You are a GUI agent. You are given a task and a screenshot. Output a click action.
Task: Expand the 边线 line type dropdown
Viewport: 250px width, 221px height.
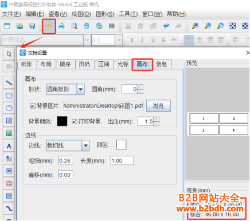pos(86,145)
